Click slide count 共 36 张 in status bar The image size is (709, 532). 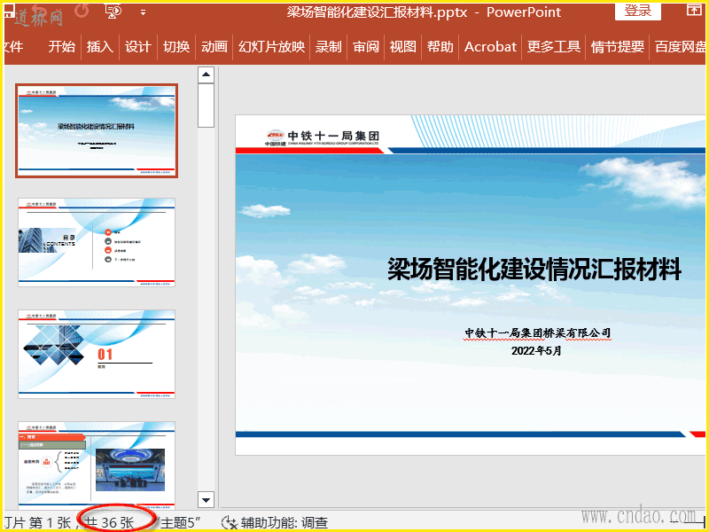point(110,523)
